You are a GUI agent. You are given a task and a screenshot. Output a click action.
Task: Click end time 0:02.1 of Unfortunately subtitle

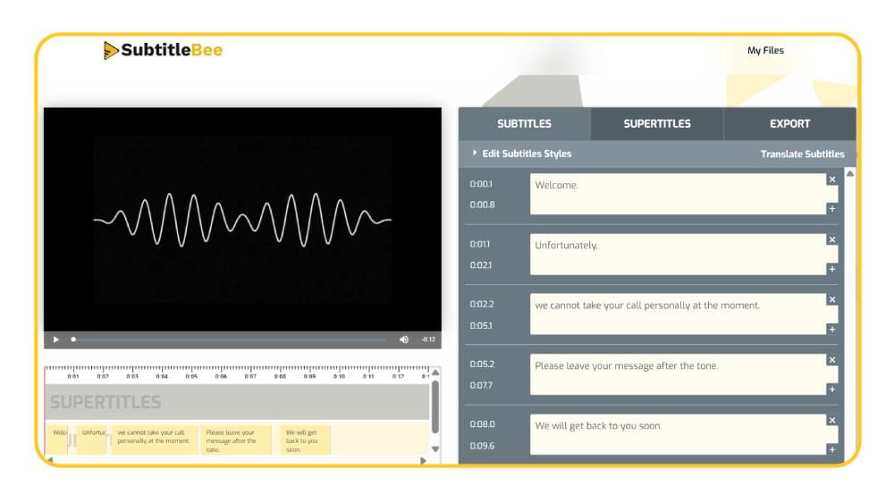[x=481, y=265]
